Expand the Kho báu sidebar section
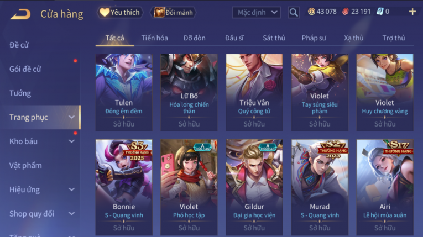The height and width of the screenshot is (237, 423). tap(42, 141)
